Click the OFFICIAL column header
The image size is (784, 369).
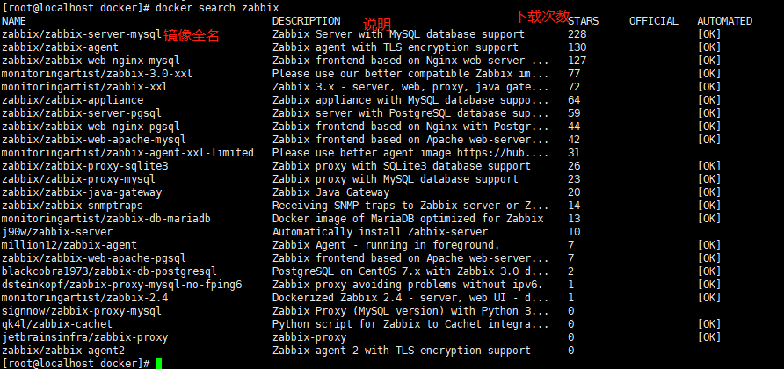[653, 20]
